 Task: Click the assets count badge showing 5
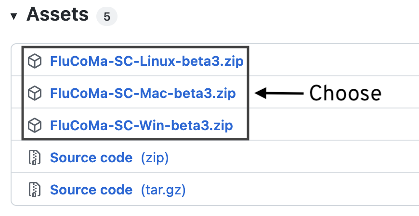tap(107, 16)
